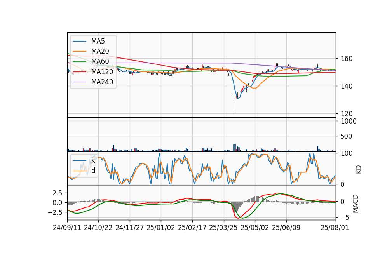This screenshot has height=268, width=373.
Task: Click the KD axis title
Action: pos(359,169)
